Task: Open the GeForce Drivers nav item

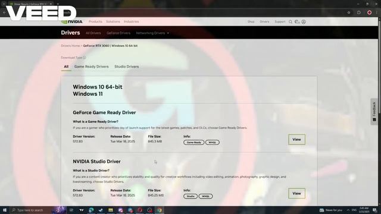Action: point(118,33)
